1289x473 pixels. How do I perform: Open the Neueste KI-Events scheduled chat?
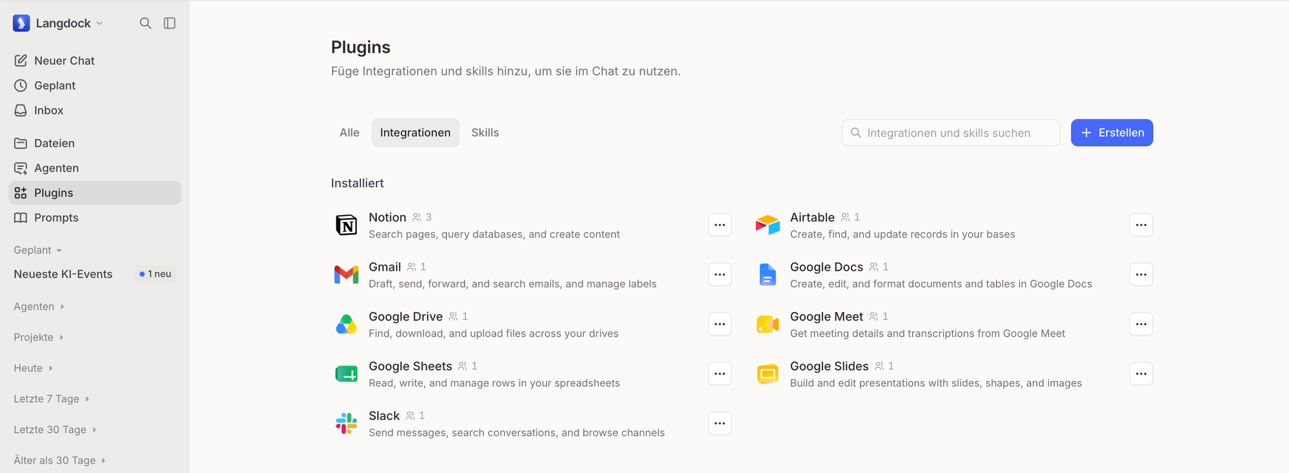[95, 274]
